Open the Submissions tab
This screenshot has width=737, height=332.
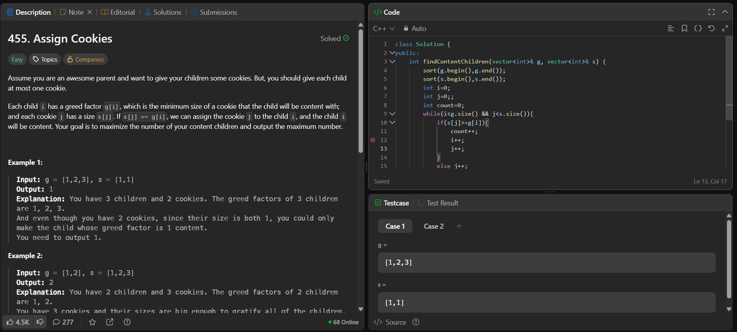click(213, 12)
